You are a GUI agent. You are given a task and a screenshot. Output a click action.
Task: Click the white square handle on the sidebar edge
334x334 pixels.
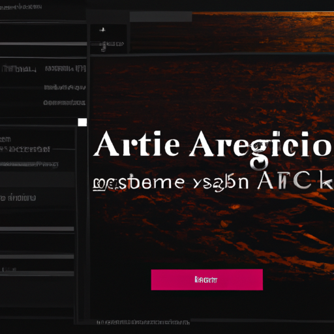82,122
